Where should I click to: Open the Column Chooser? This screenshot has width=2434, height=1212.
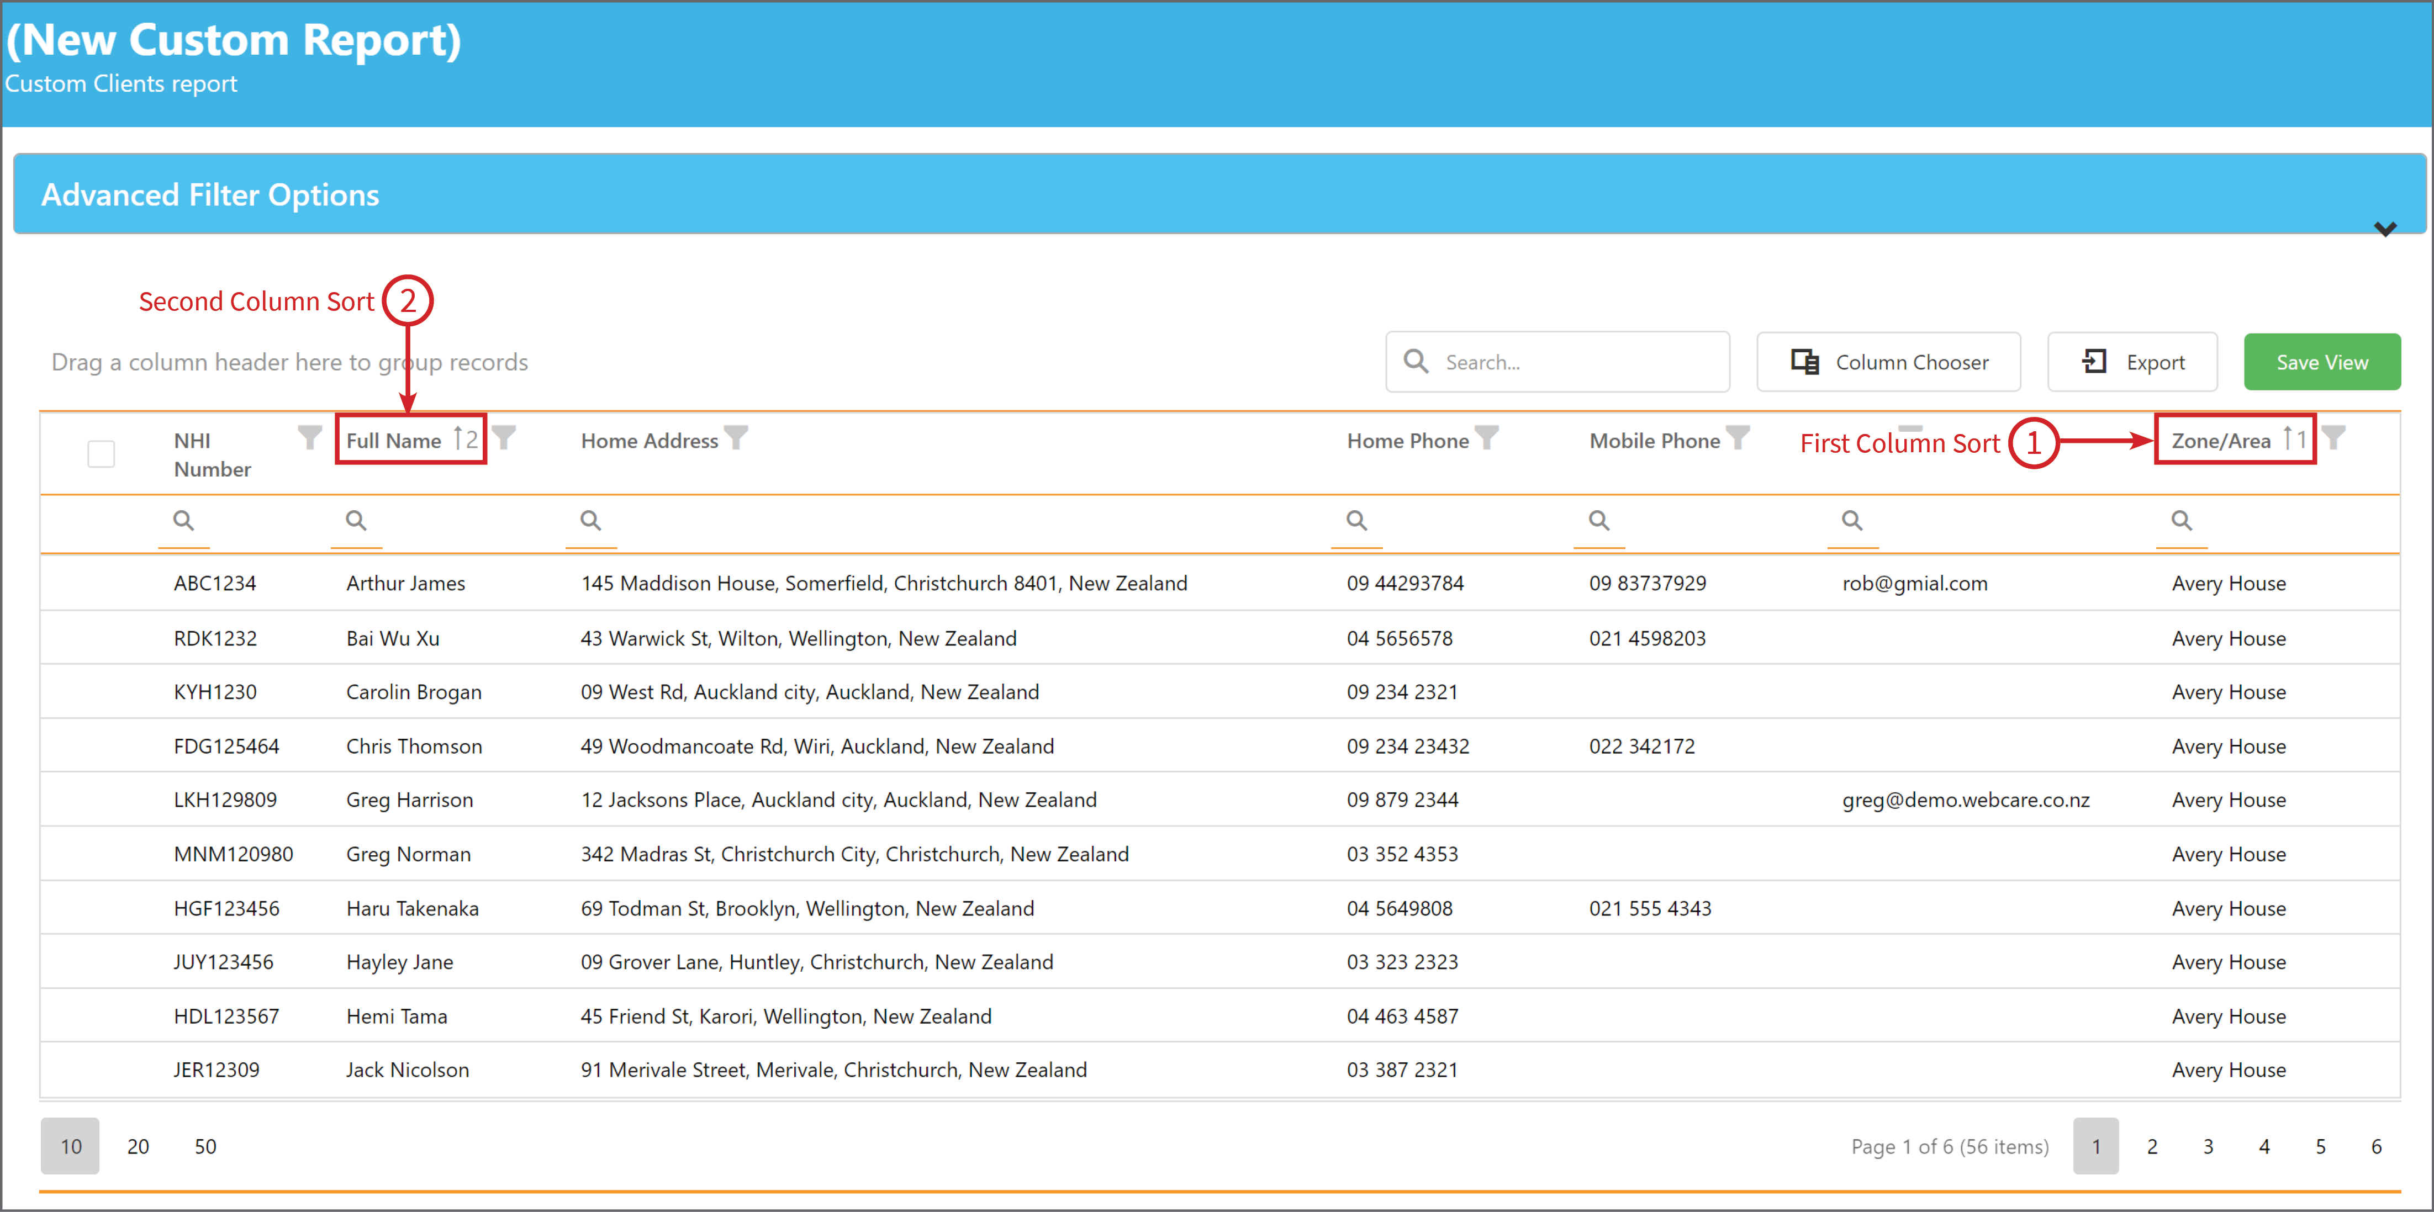point(1889,362)
